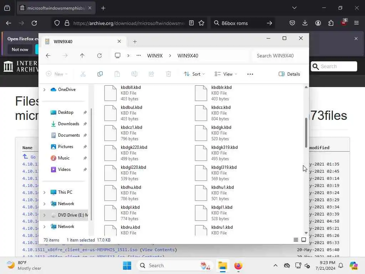
Task: Click the Firefox taskbar icon
Action: pos(238,265)
